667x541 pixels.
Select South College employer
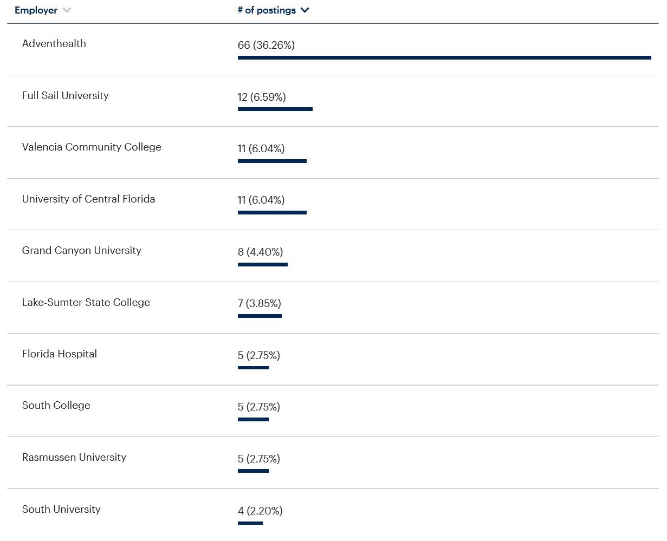[x=56, y=406]
